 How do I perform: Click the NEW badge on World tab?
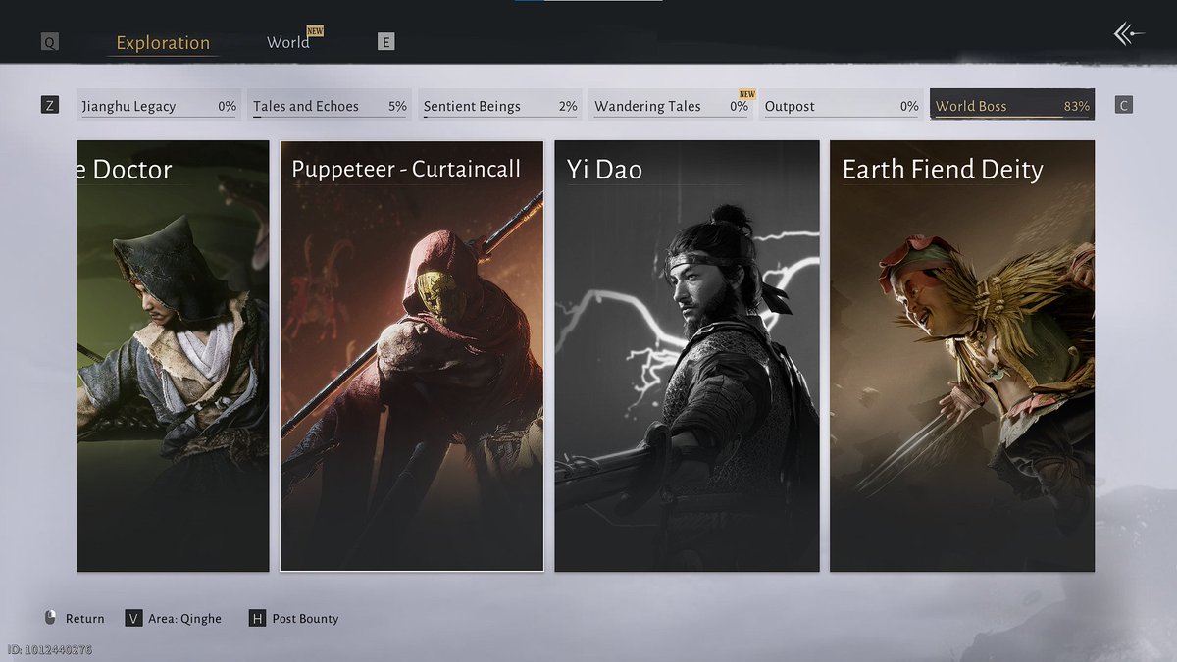(x=315, y=31)
